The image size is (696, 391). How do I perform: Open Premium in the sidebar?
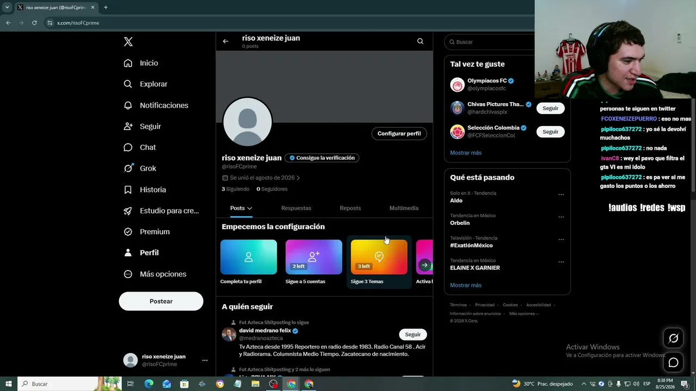147,231
